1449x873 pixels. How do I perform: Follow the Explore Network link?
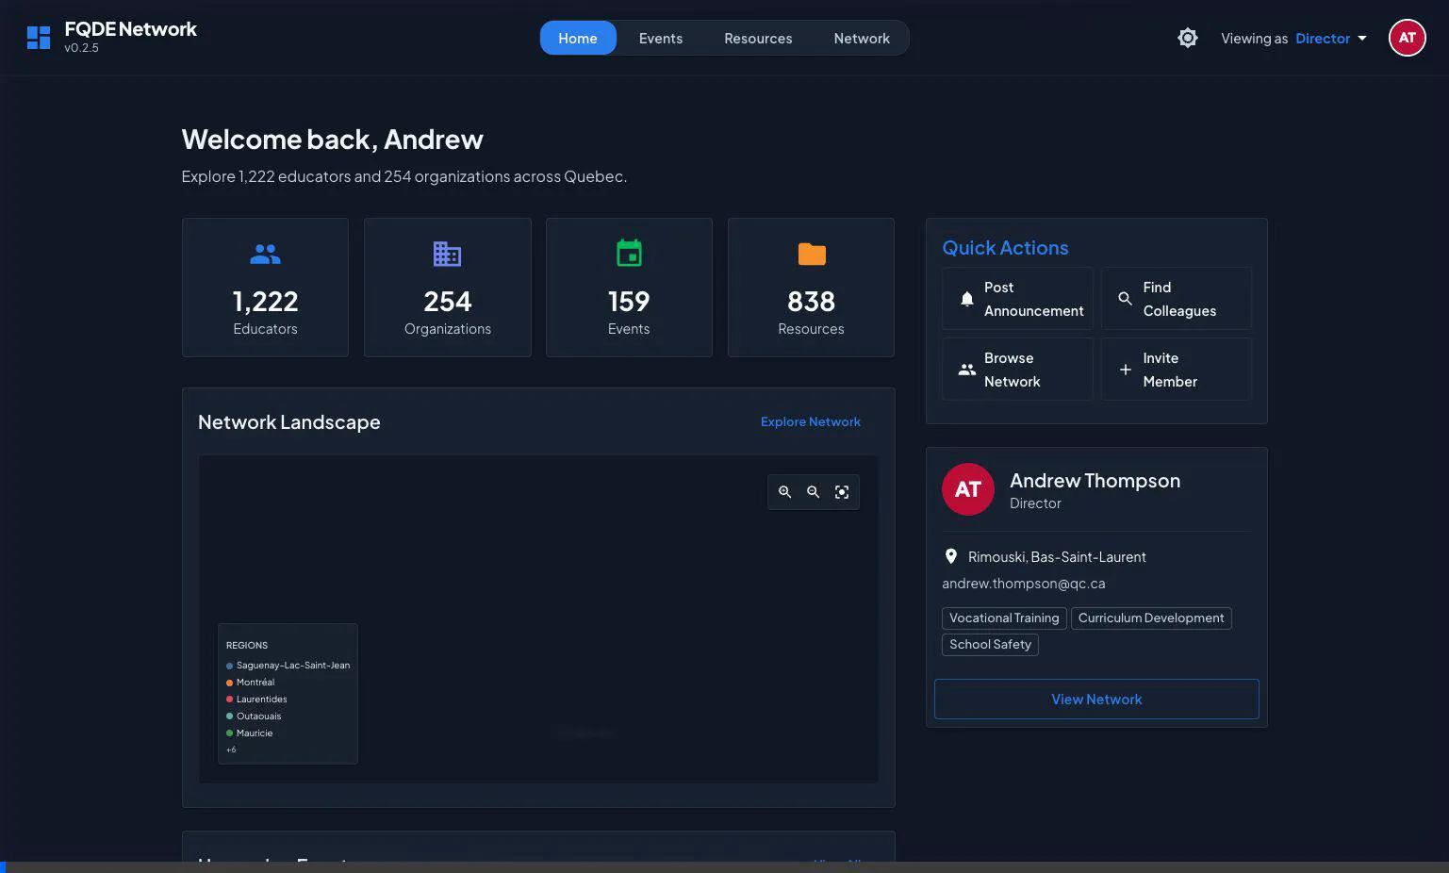(x=810, y=421)
